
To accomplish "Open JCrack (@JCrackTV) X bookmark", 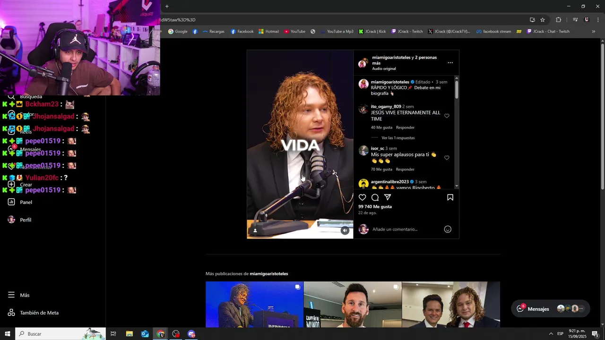I will (449, 32).
